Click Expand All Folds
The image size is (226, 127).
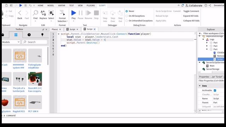(x=191, y=16)
